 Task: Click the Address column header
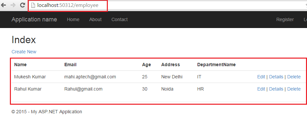[170, 65]
